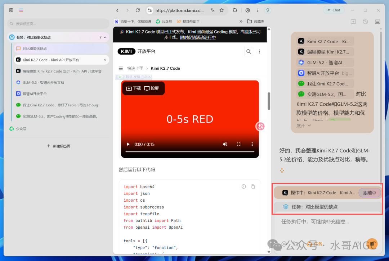
Task: Click the video progress bar
Action: pos(190,151)
